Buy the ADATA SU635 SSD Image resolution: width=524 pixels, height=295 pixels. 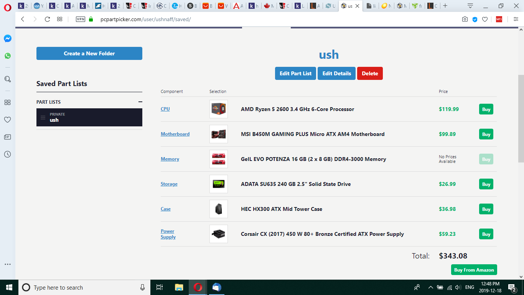point(486,184)
